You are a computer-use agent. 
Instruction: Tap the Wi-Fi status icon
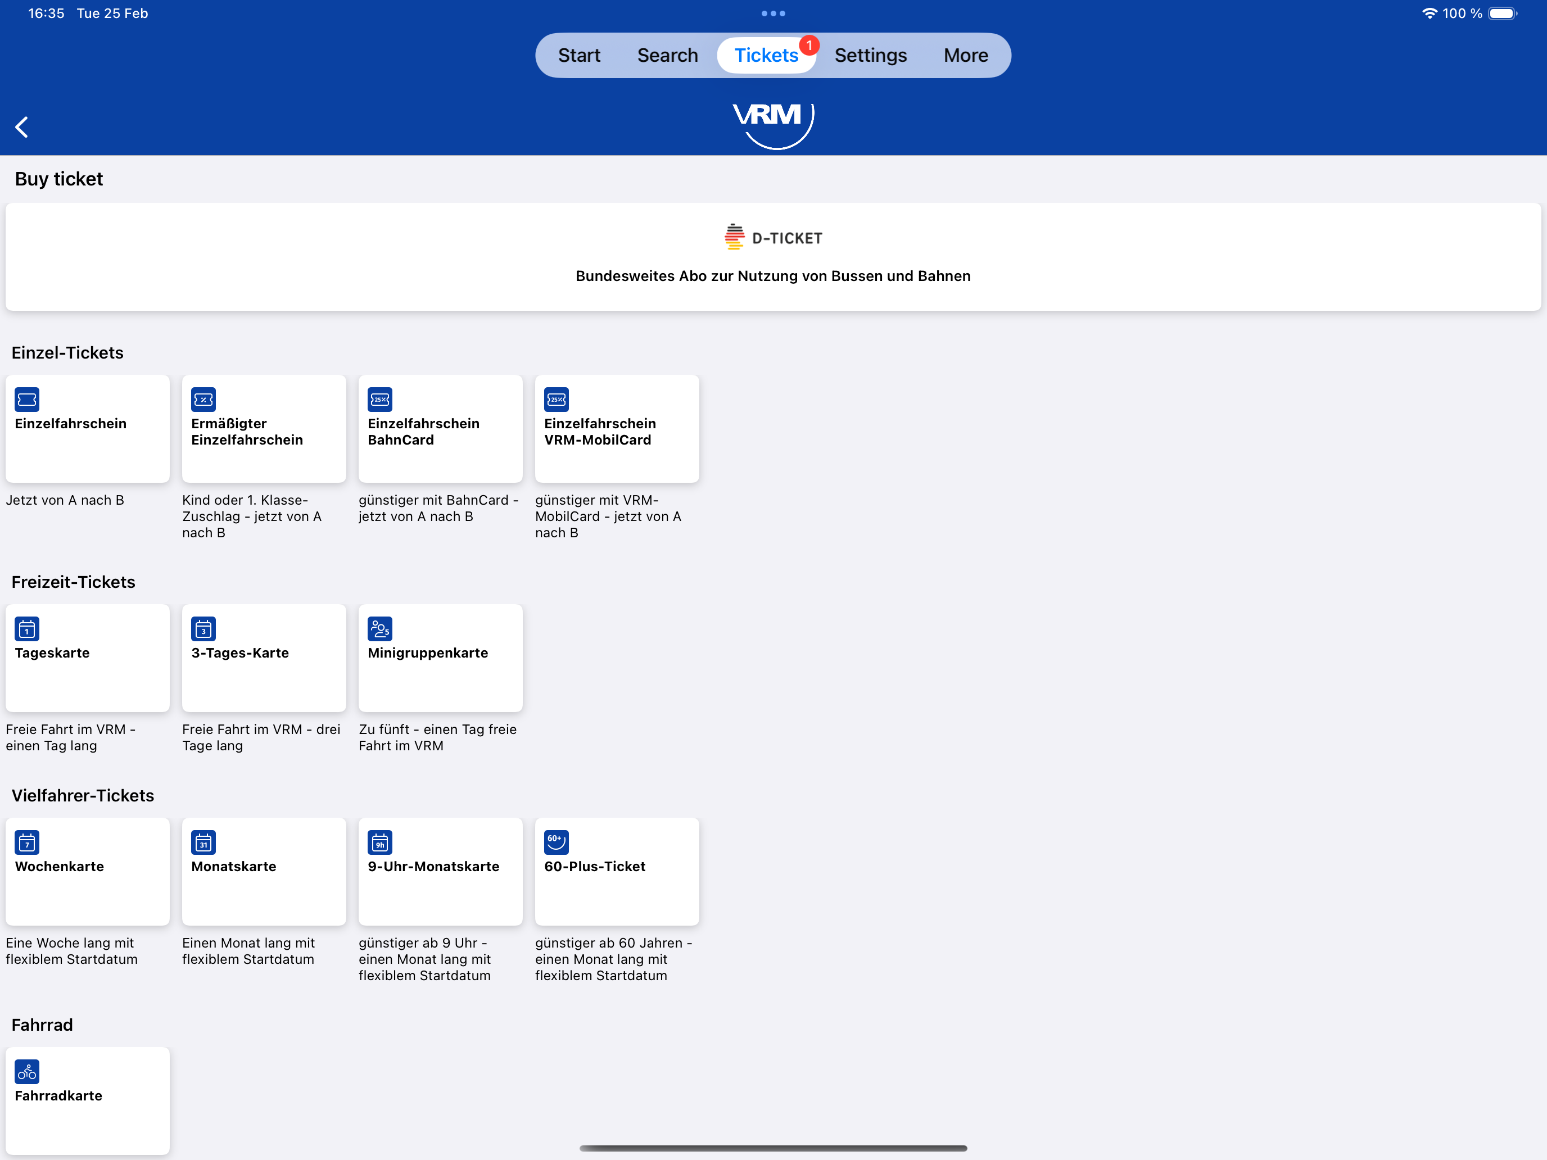coord(1430,13)
